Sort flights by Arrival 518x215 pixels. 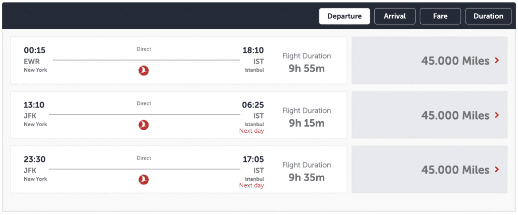[395, 16]
